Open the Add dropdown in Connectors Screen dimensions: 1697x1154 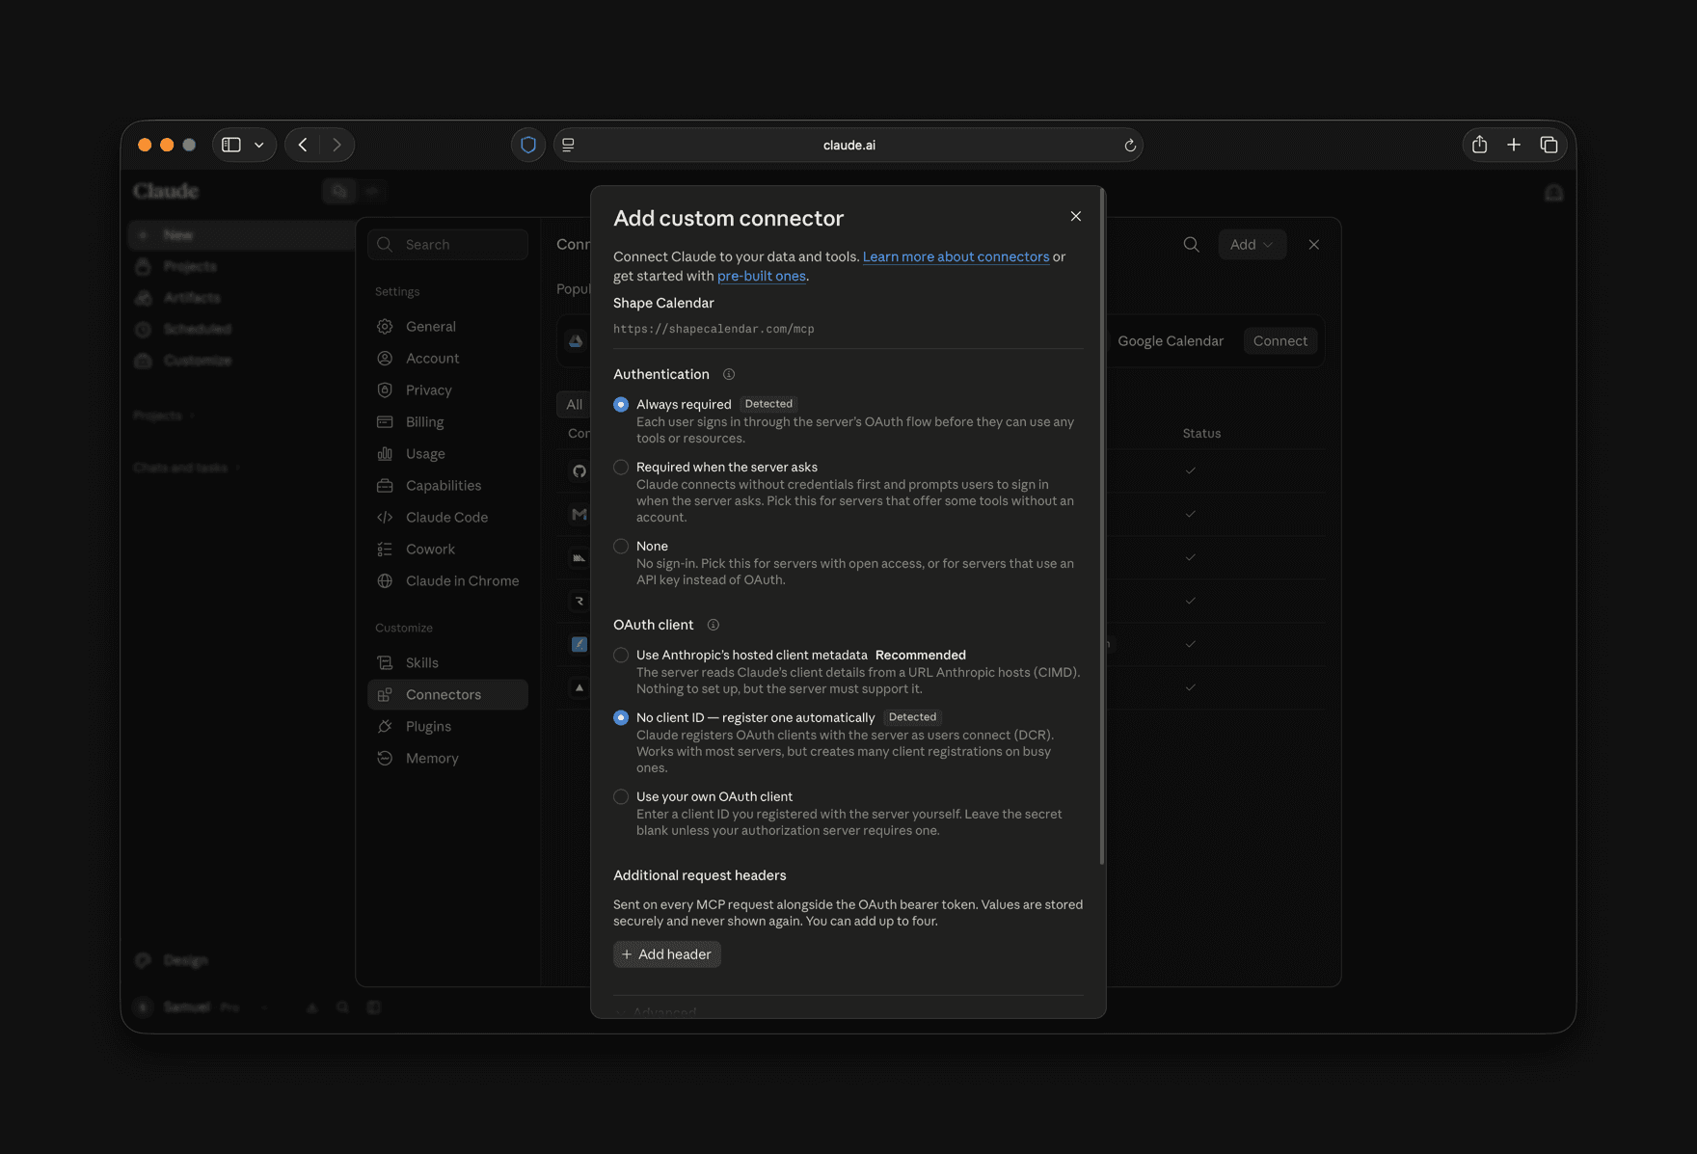tap(1252, 244)
